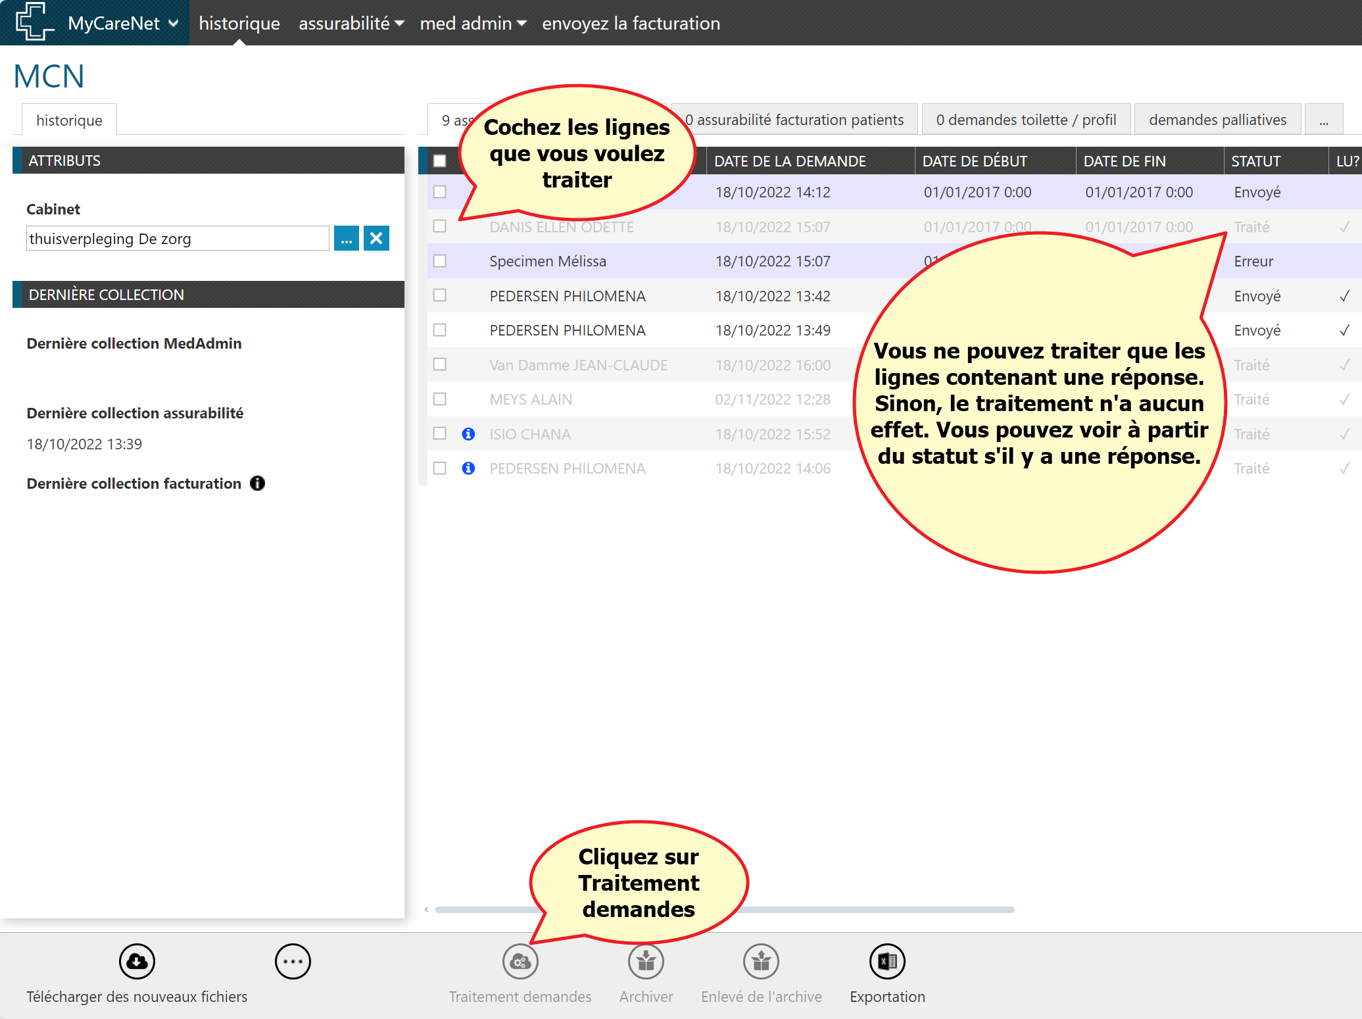Toggle the select-all header checkbox
The image size is (1362, 1019).
pyautogui.click(x=440, y=161)
